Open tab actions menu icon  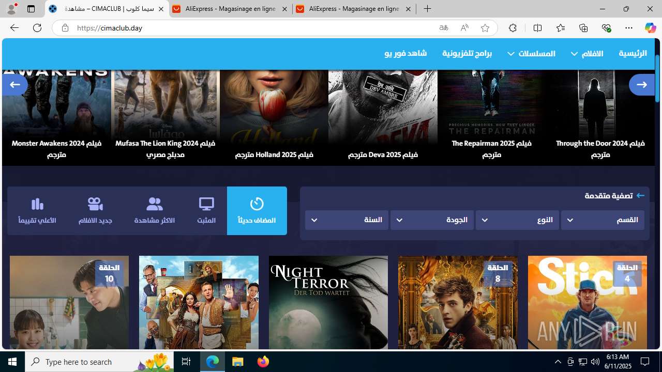(x=31, y=9)
